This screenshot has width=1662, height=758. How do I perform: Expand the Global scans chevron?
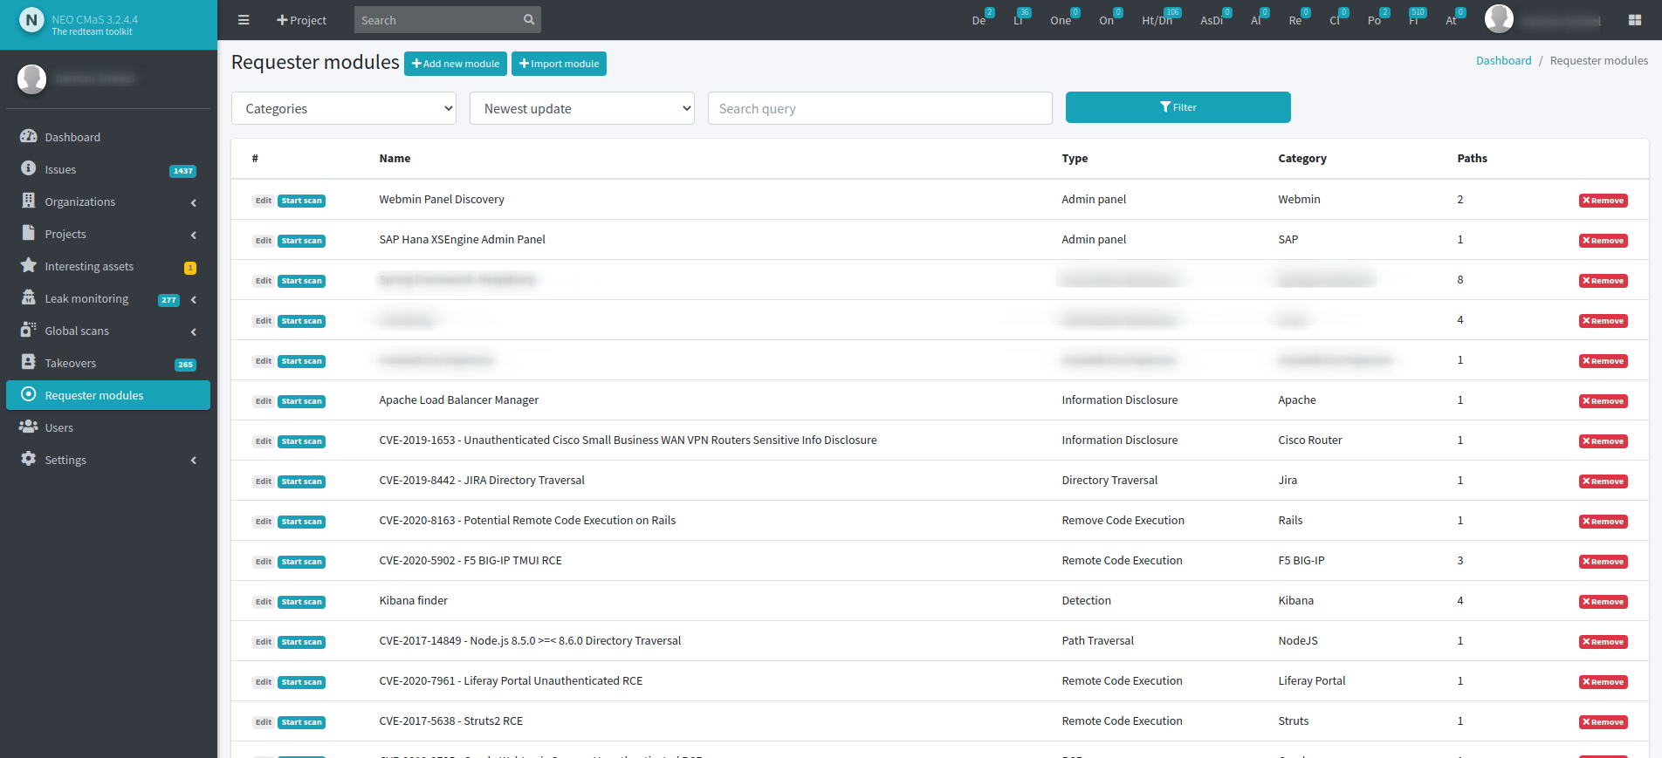193,331
